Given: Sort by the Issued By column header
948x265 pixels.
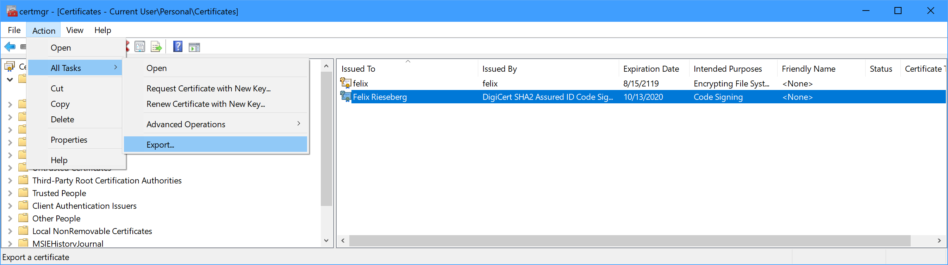Looking at the screenshot, I should (548, 69).
